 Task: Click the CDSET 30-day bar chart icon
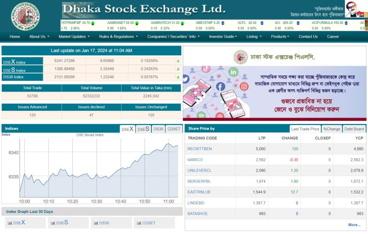click(139, 223)
